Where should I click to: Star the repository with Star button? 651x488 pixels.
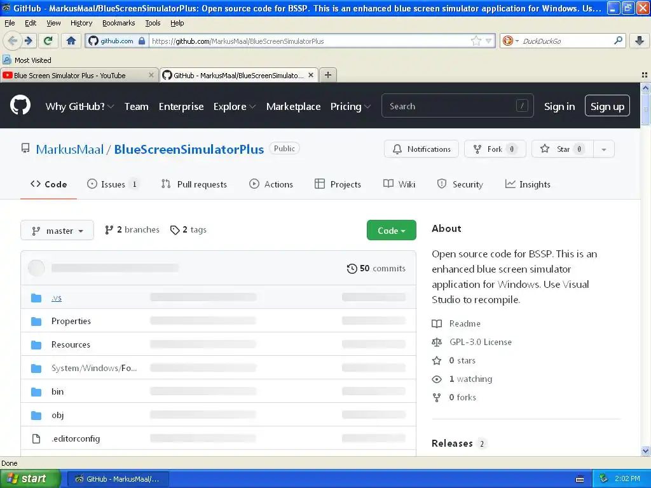pos(563,149)
